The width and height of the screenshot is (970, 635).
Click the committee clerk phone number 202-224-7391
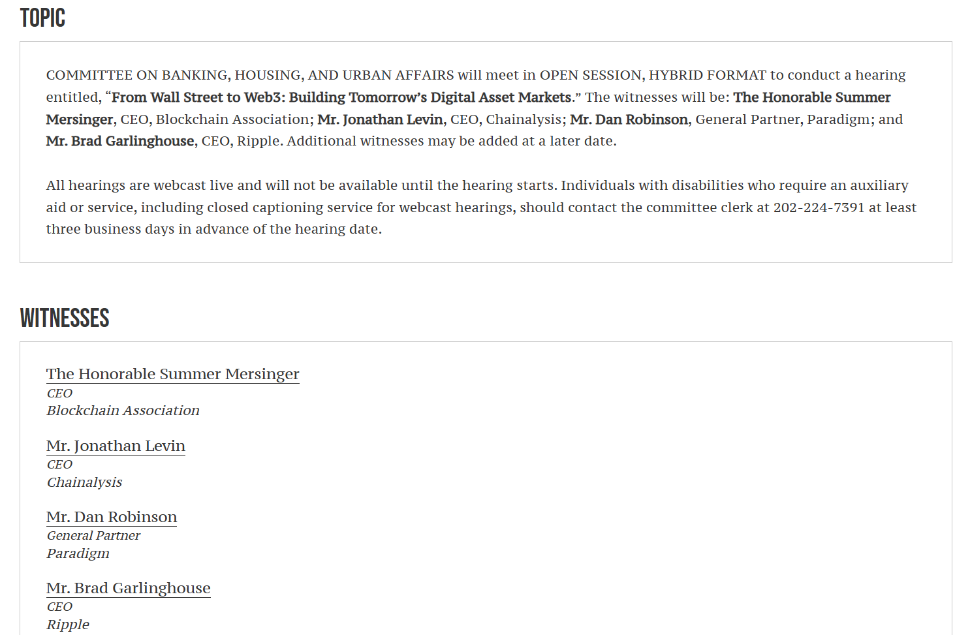(x=819, y=208)
